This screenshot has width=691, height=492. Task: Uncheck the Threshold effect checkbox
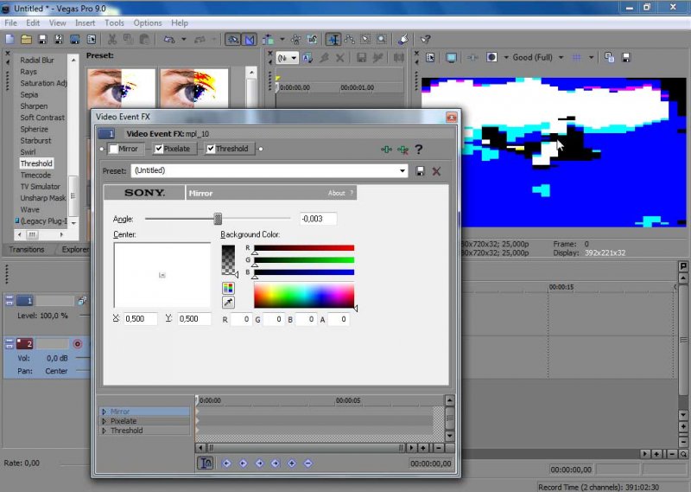click(x=210, y=149)
